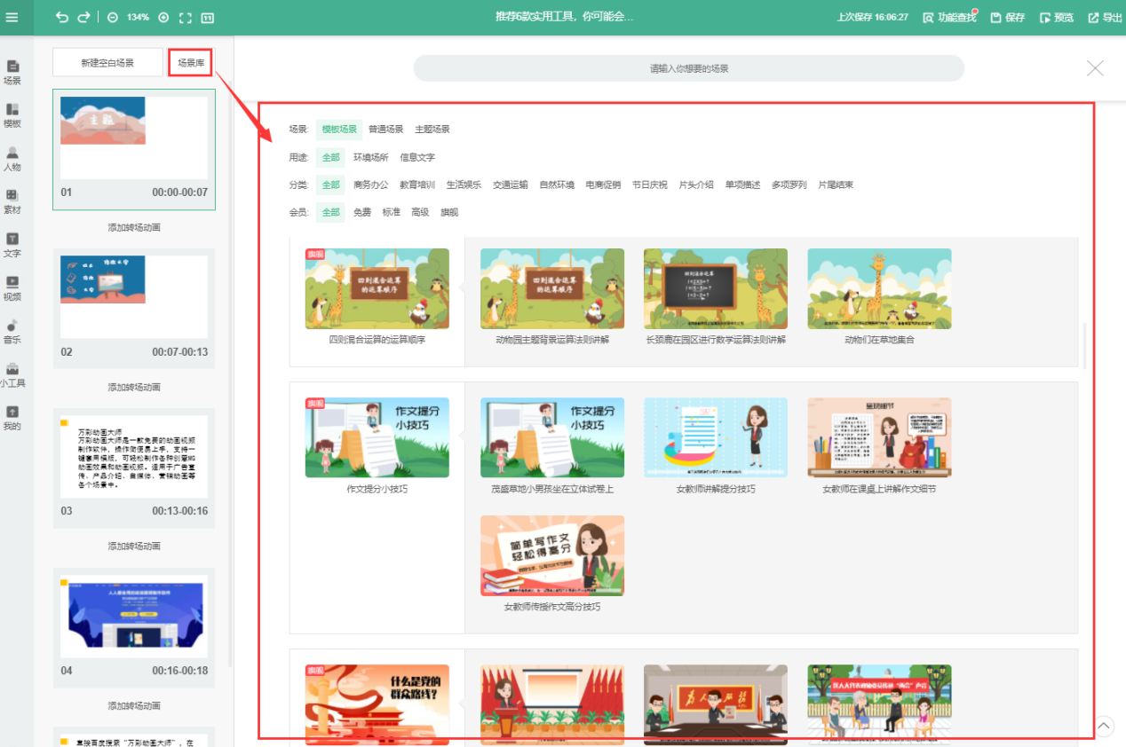
Task: Click the redo arrow icon
Action: (x=83, y=18)
